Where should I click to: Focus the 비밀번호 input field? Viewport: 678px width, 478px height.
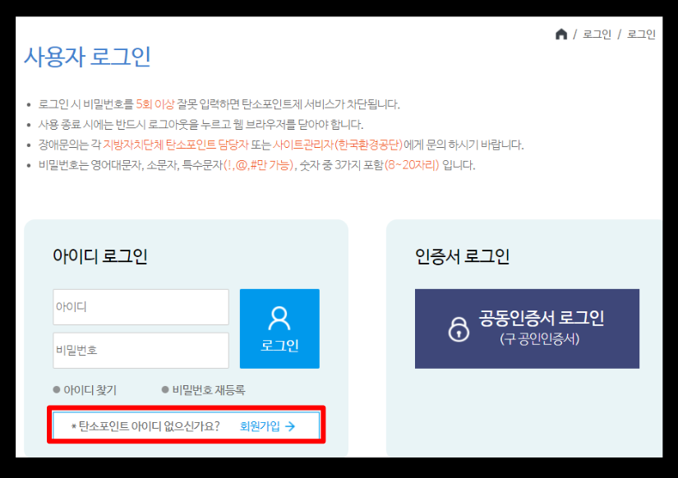[141, 350]
